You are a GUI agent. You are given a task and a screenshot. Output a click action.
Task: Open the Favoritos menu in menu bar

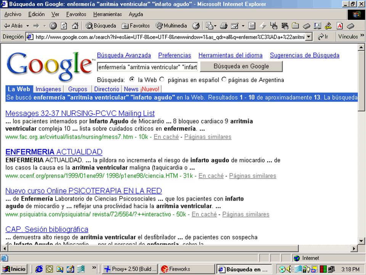76,14
